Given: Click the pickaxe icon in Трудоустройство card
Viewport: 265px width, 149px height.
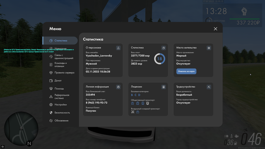Looking at the screenshot, I should click(x=209, y=87).
